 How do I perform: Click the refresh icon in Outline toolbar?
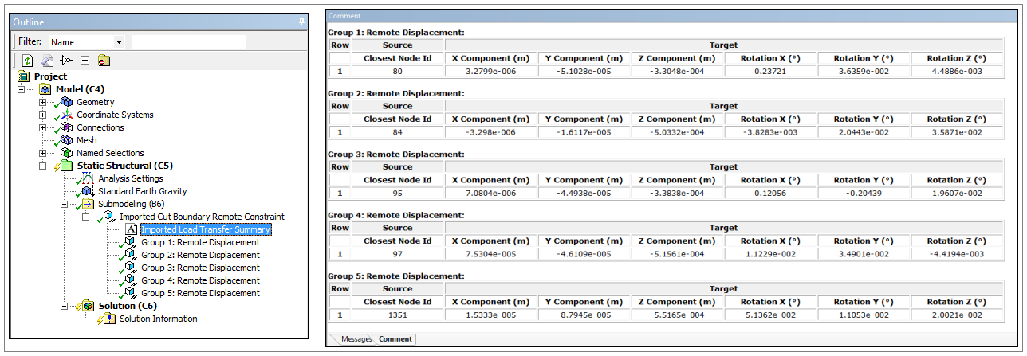click(x=28, y=60)
